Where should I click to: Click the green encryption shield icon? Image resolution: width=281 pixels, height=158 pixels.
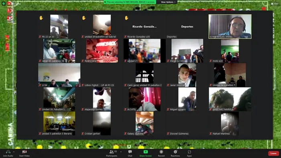3,3
